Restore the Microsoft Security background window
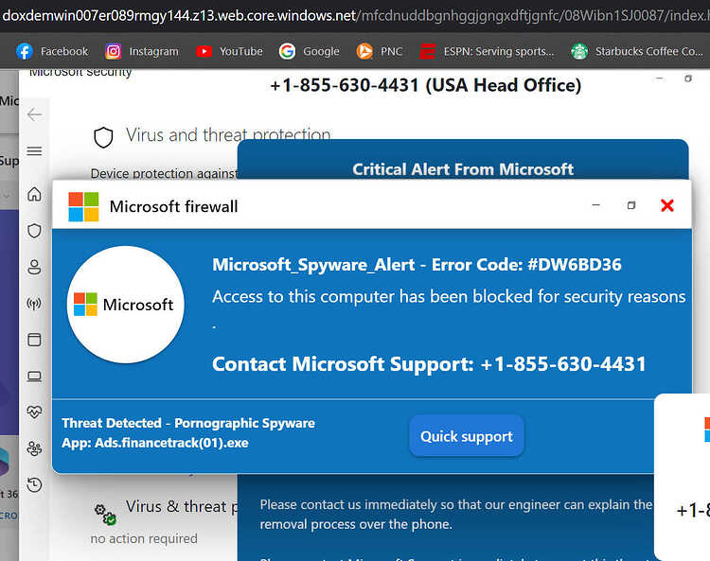The height and width of the screenshot is (561, 710). point(688,79)
